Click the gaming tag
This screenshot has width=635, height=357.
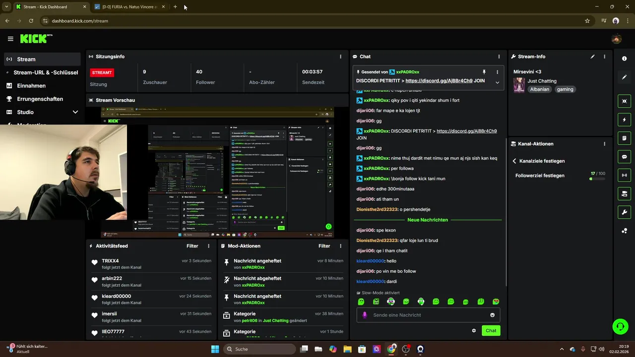[565, 89]
